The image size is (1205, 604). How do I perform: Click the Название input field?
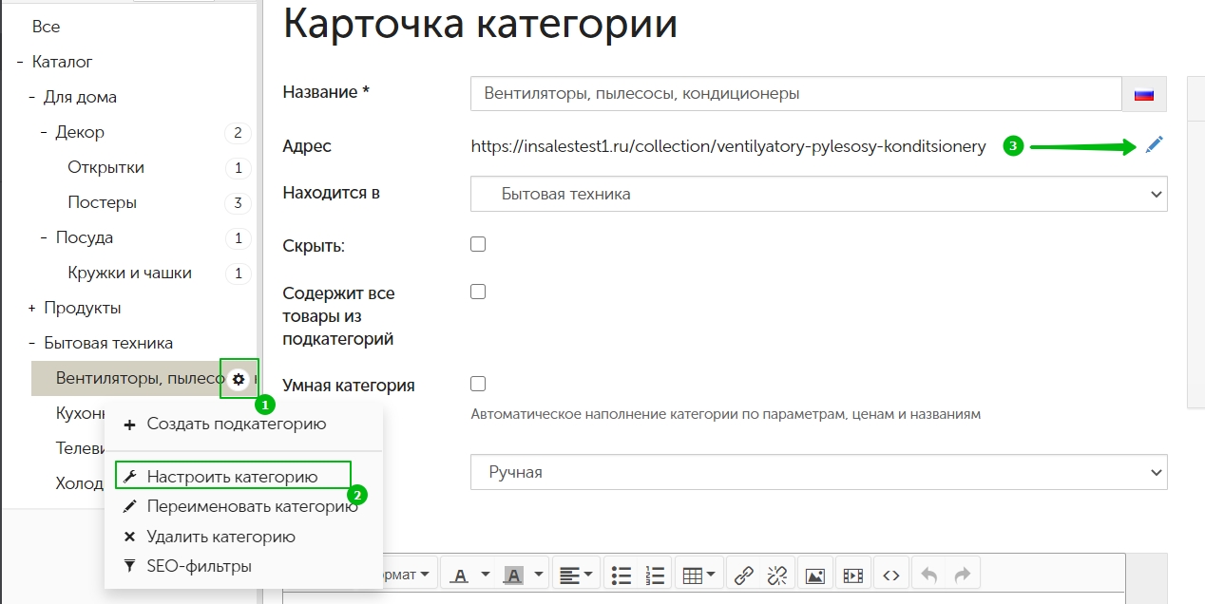[796, 94]
